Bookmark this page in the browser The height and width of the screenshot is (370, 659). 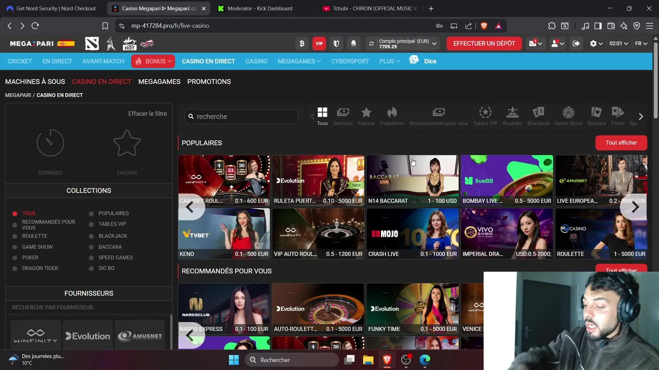(x=105, y=26)
